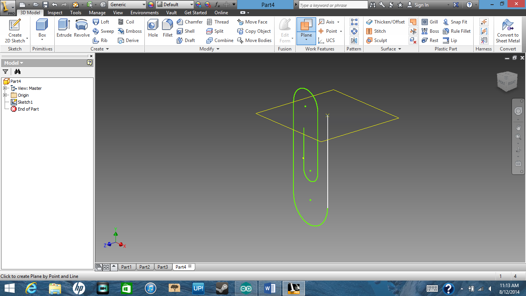Screen dimensions: 526x296
Task: Choose the Snap Fit tool
Action: tap(455, 22)
